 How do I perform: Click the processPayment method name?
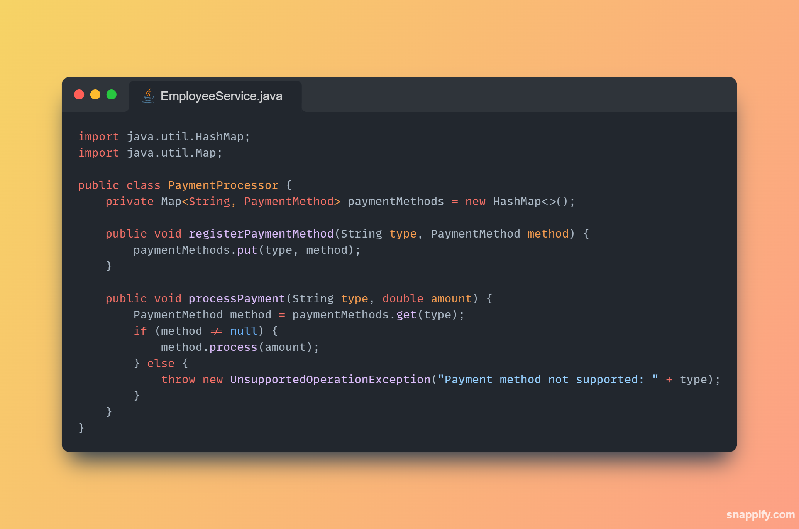237,299
